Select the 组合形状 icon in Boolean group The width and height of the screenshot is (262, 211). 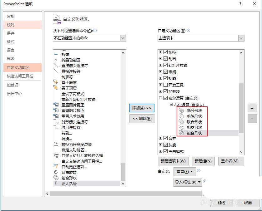tap(181, 132)
